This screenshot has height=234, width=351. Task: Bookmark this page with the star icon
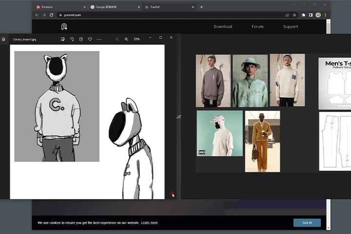coord(294,15)
